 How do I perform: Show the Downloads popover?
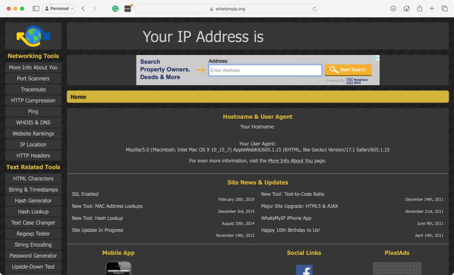[392, 8]
